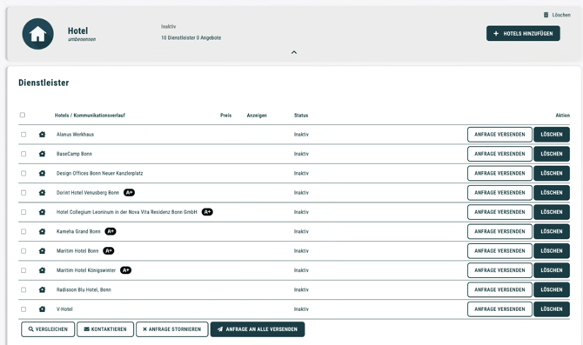Click the A+ badge on Dorint Hotel Venusberg Bonn

pyautogui.click(x=129, y=192)
